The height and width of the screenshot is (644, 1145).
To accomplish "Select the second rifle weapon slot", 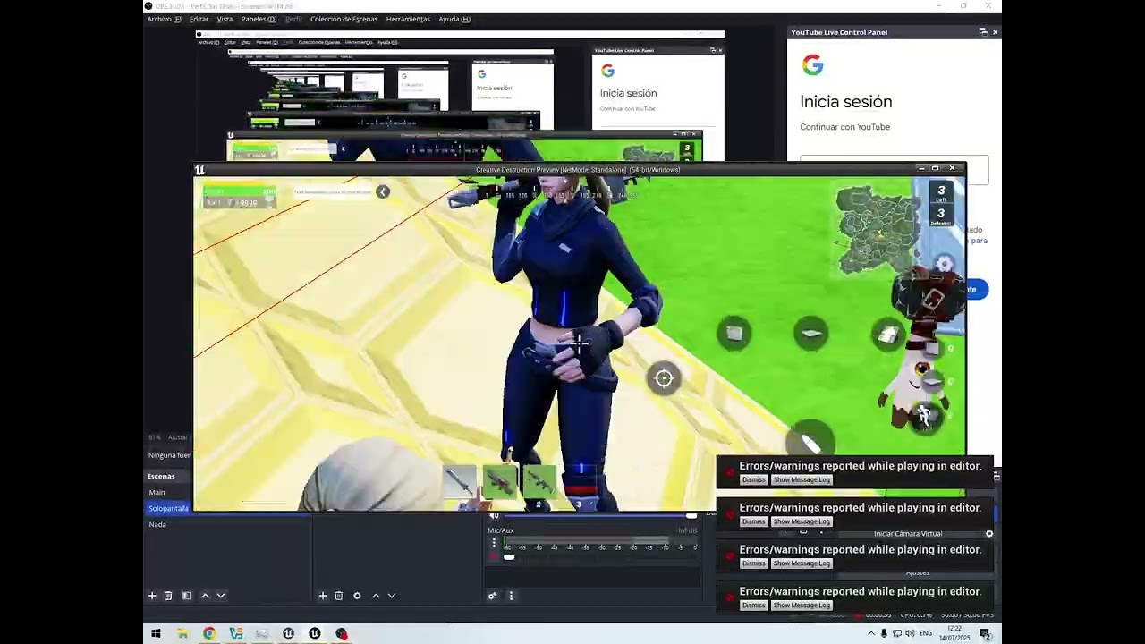I will 500,483.
